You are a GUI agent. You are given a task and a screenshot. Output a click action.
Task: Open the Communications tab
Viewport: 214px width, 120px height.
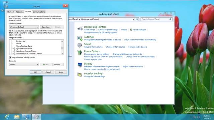pyautogui.click(x=39, y=12)
